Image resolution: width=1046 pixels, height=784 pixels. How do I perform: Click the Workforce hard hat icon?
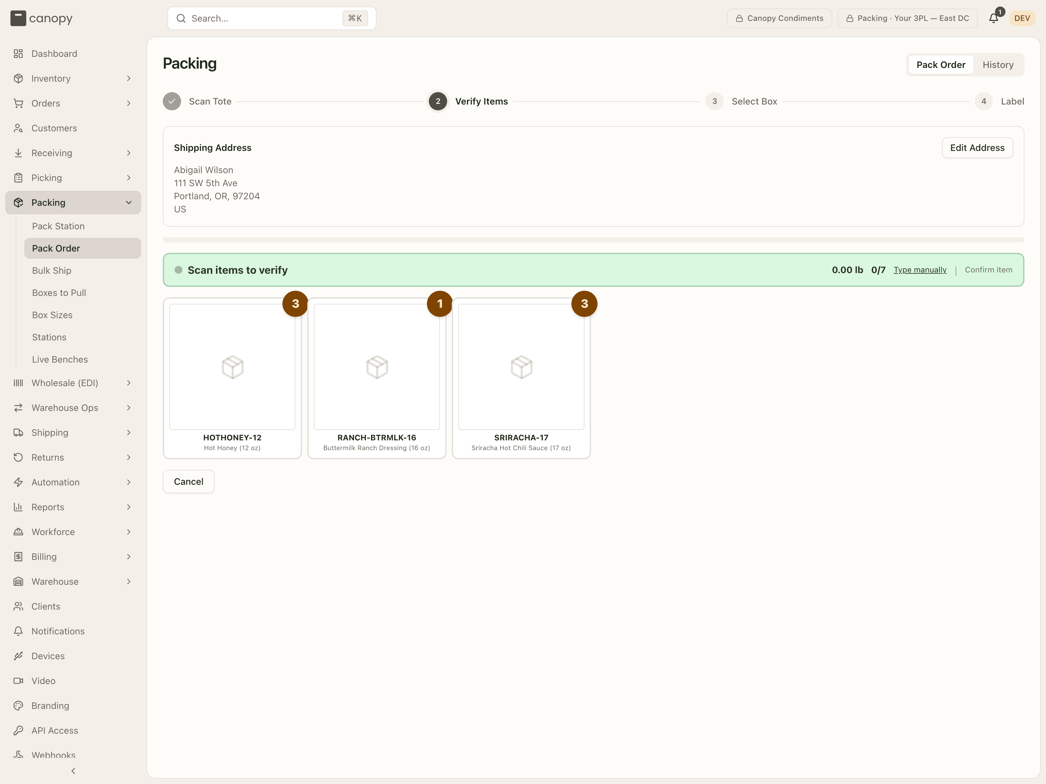[18, 531]
